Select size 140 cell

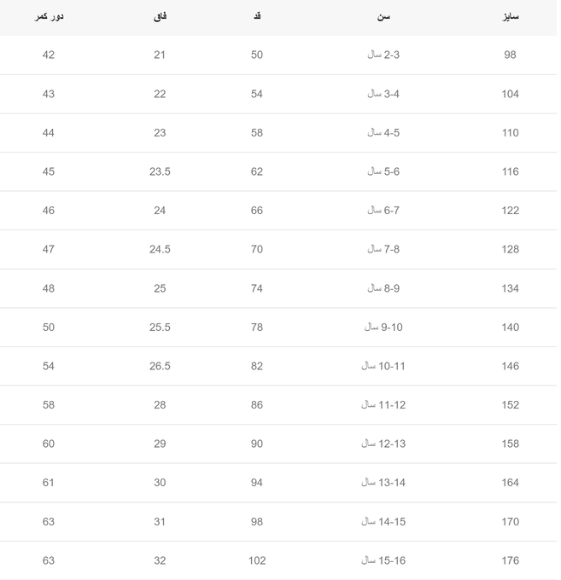(x=510, y=328)
